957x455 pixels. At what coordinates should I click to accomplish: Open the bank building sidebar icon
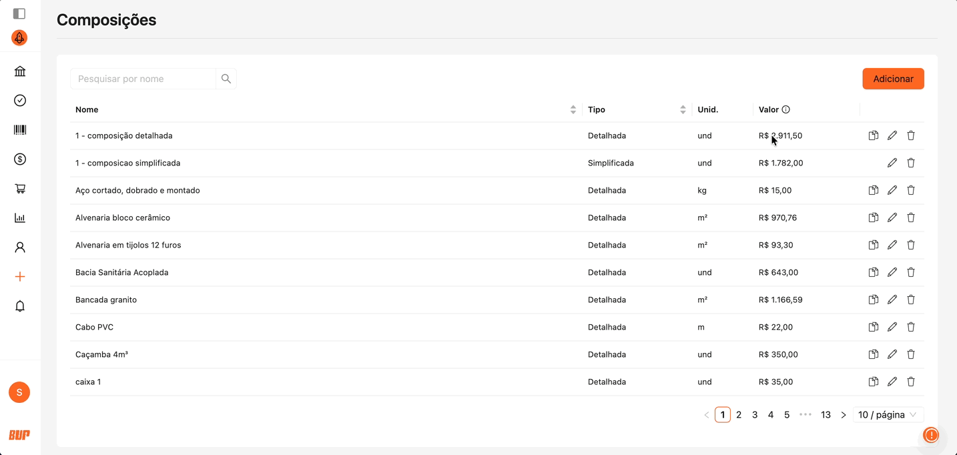[20, 71]
